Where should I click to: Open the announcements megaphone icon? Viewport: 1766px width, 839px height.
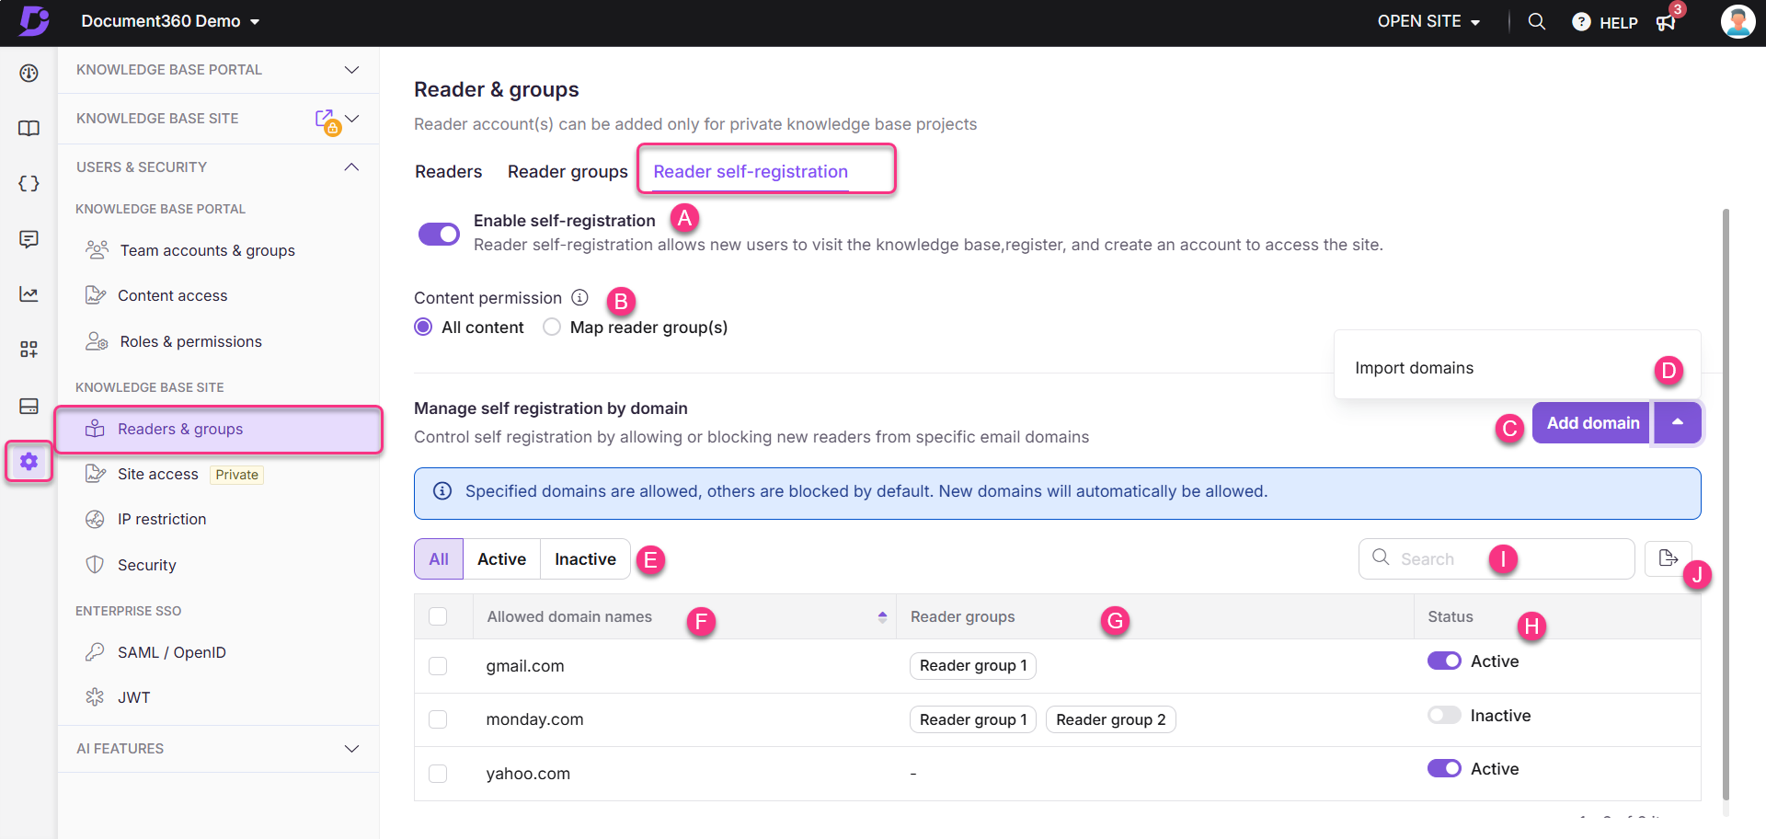(x=1666, y=23)
